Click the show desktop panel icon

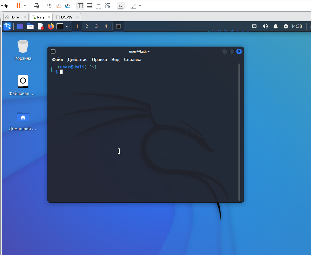tap(20, 26)
